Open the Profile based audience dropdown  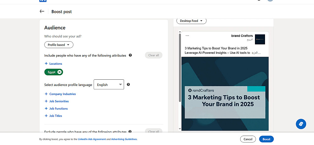pos(59,45)
